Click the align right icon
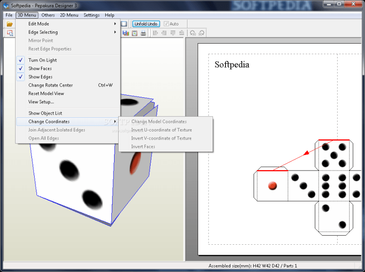This screenshot has width=365, height=272. pyautogui.click(x=164, y=33)
